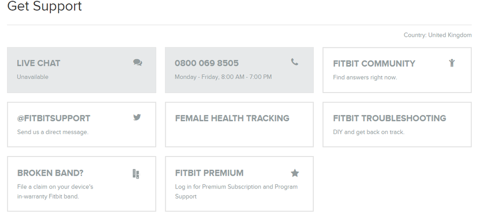Change the Country: United Kingdom setting
This screenshot has height=220, width=477.
(x=437, y=35)
